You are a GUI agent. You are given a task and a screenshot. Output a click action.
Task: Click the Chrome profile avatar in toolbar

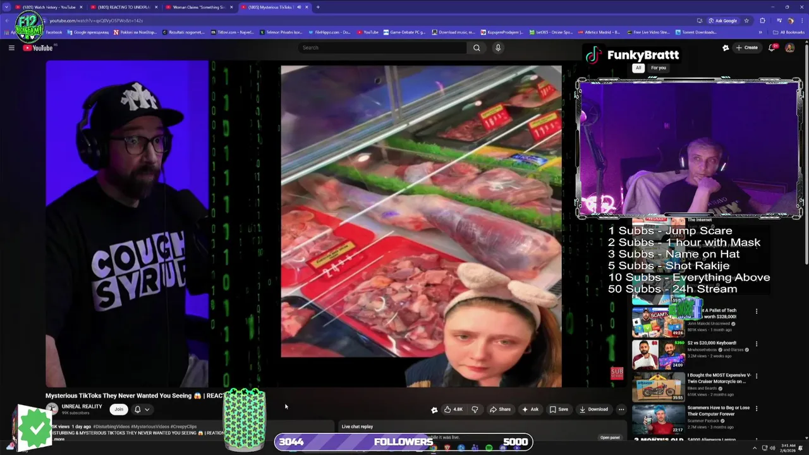(x=790, y=20)
